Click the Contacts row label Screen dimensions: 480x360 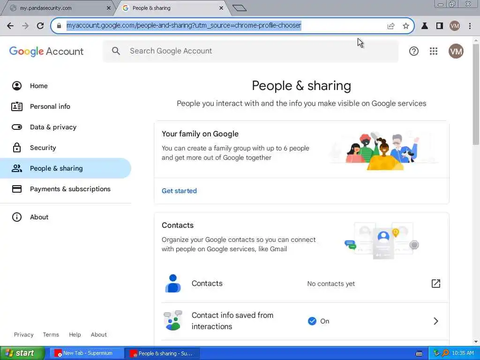click(x=207, y=284)
